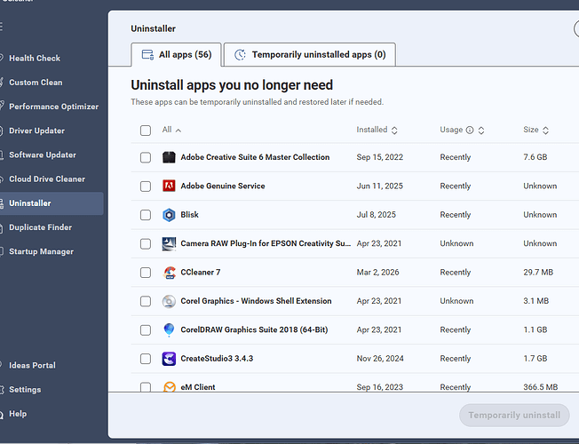Click the Nov 26, 2024 install date
Viewport: 579px width, 444px height.
[x=380, y=358]
